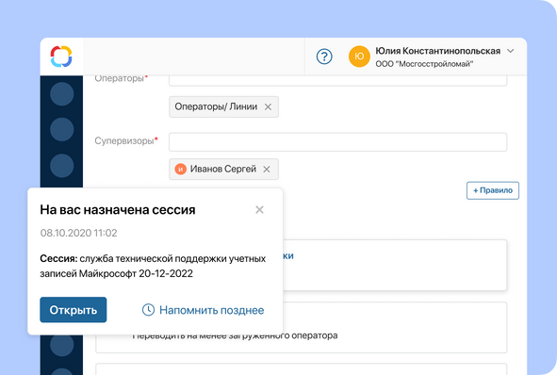Viewport: 557px width, 375px height.
Task: Remove the Операторы/ Линии tag
Action: (268, 106)
